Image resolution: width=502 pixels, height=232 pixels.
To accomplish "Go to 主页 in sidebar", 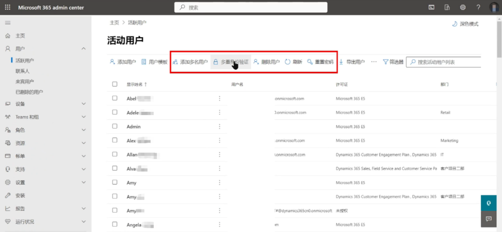I will point(20,36).
